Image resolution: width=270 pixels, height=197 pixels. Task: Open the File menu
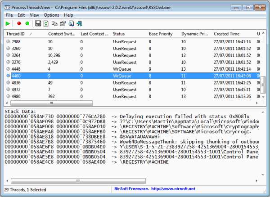pos(9,15)
